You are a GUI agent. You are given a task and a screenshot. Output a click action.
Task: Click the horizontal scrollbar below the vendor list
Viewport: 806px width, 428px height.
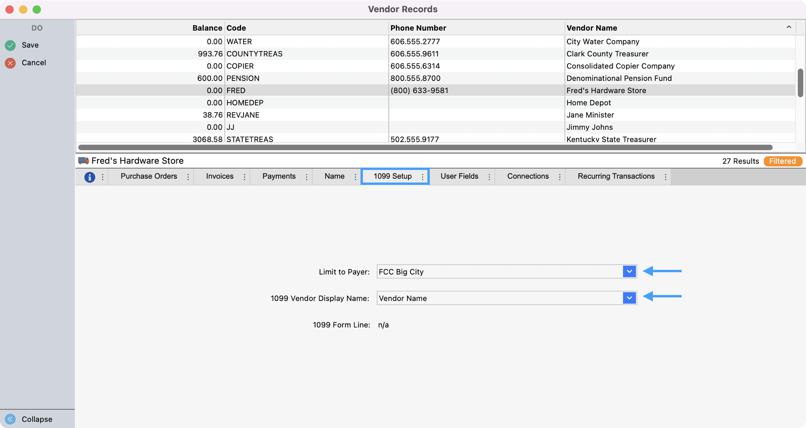coord(425,148)
